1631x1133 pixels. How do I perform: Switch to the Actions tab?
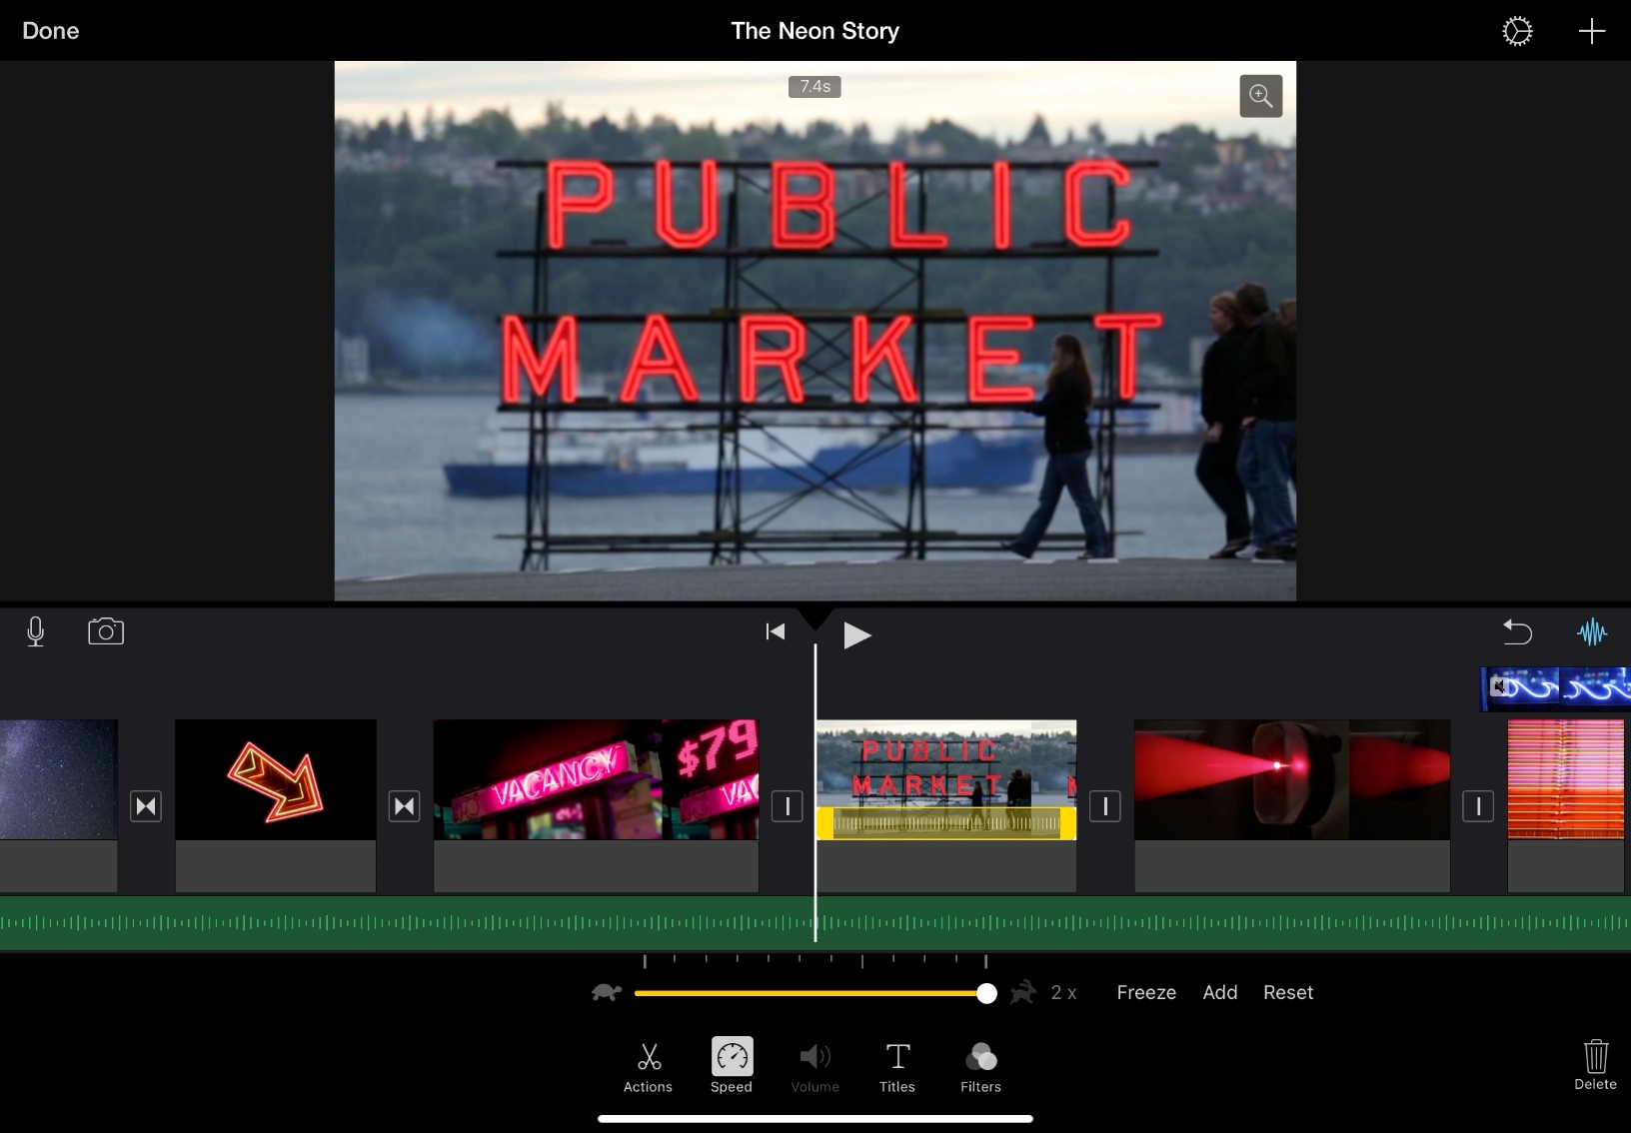pyautogui.click(x=648, y=1066)
